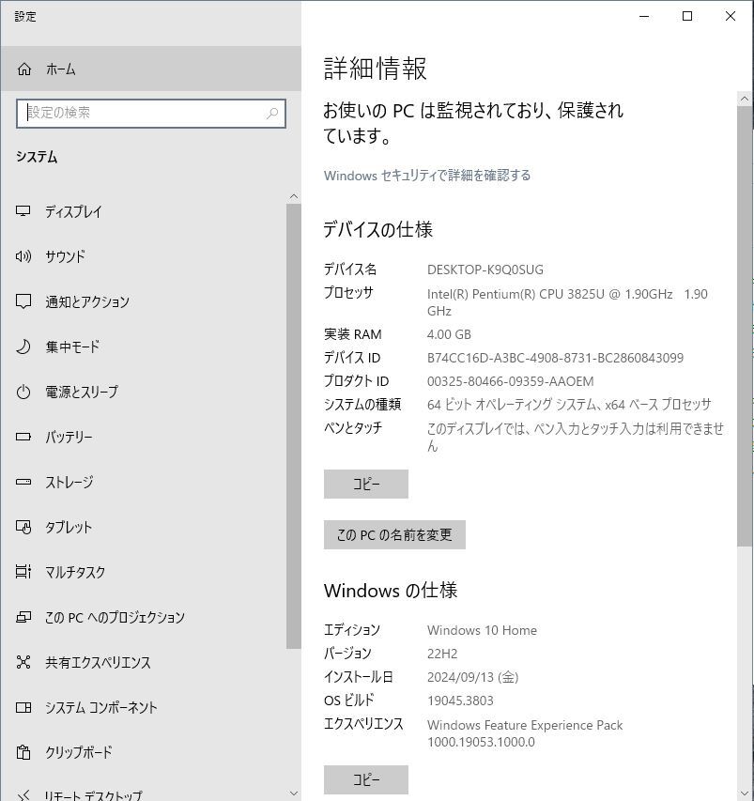
Task: Open the サウンド settings page
Action: pos(143,256)
